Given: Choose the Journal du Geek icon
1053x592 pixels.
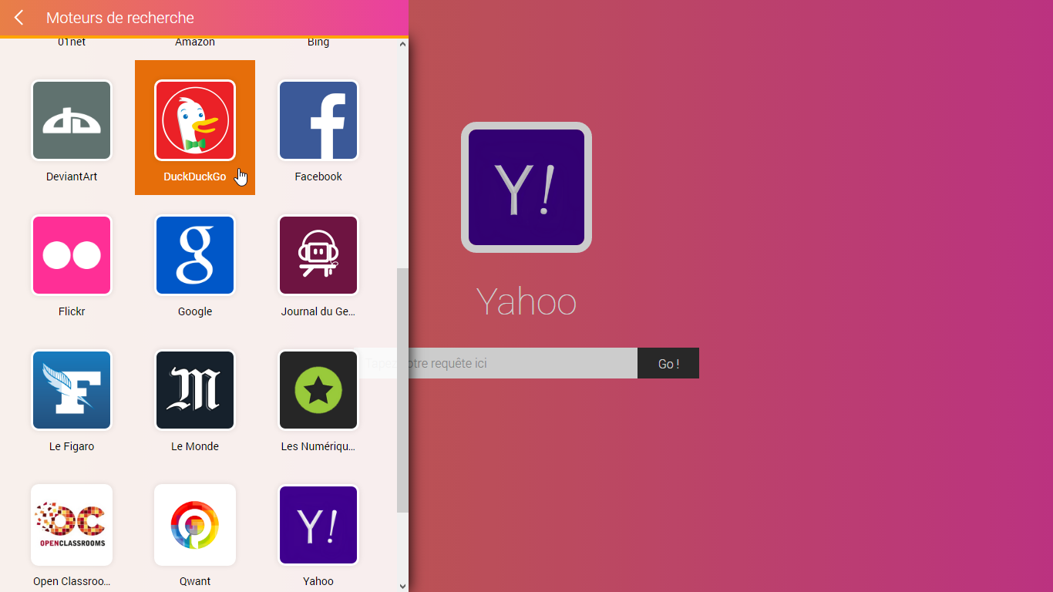Looking at the screenshot, I should (318, 255).
